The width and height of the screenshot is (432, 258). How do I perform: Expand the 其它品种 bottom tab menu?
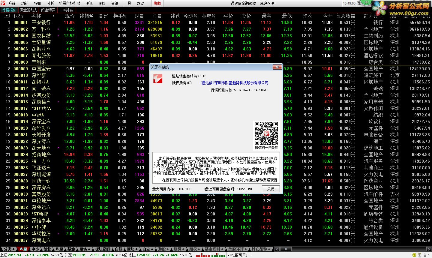(260, 249)
